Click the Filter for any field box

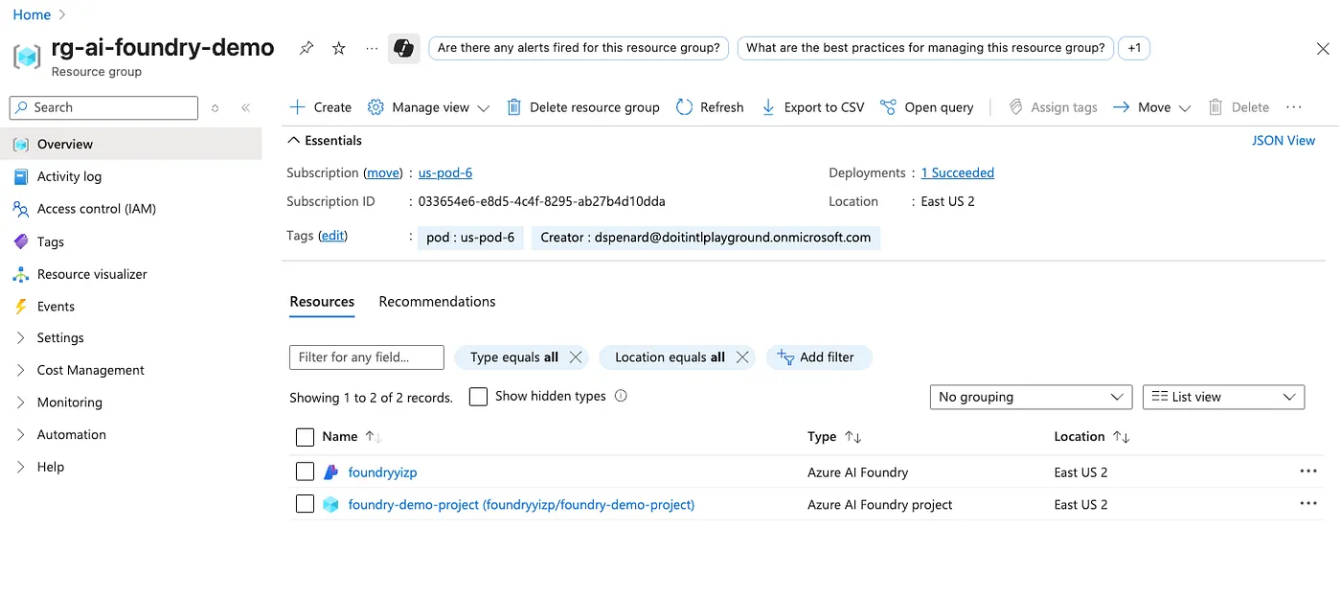pos(366,357)
